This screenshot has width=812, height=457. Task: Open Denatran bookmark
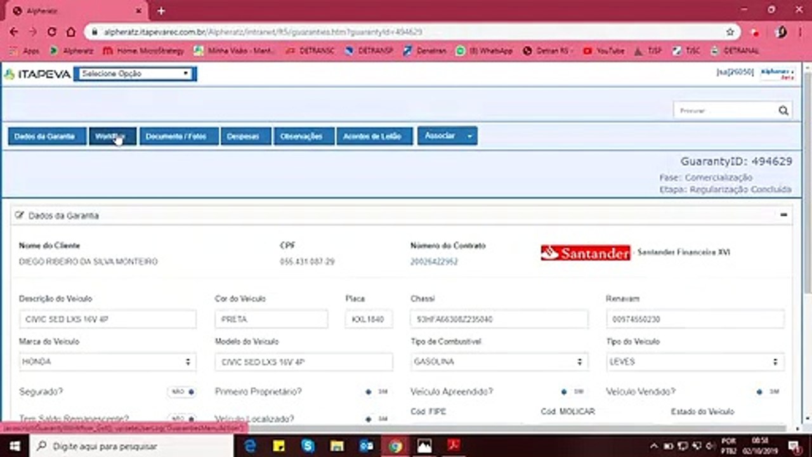pyautogui.click(x=425, y=51)
